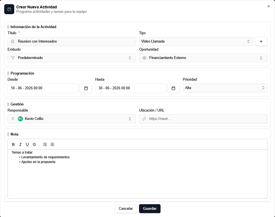Insert numbered list in note
This screenshot has width=275, height=217.
coord(45,144)
